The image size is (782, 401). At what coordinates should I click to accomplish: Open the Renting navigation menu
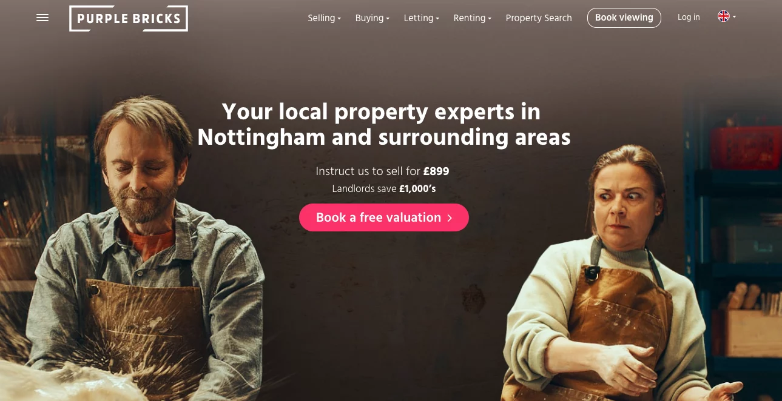[x=472, y=18]
